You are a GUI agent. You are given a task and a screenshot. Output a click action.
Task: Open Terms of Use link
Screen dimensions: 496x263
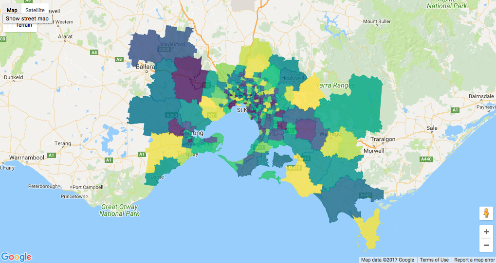pos(434,260)
